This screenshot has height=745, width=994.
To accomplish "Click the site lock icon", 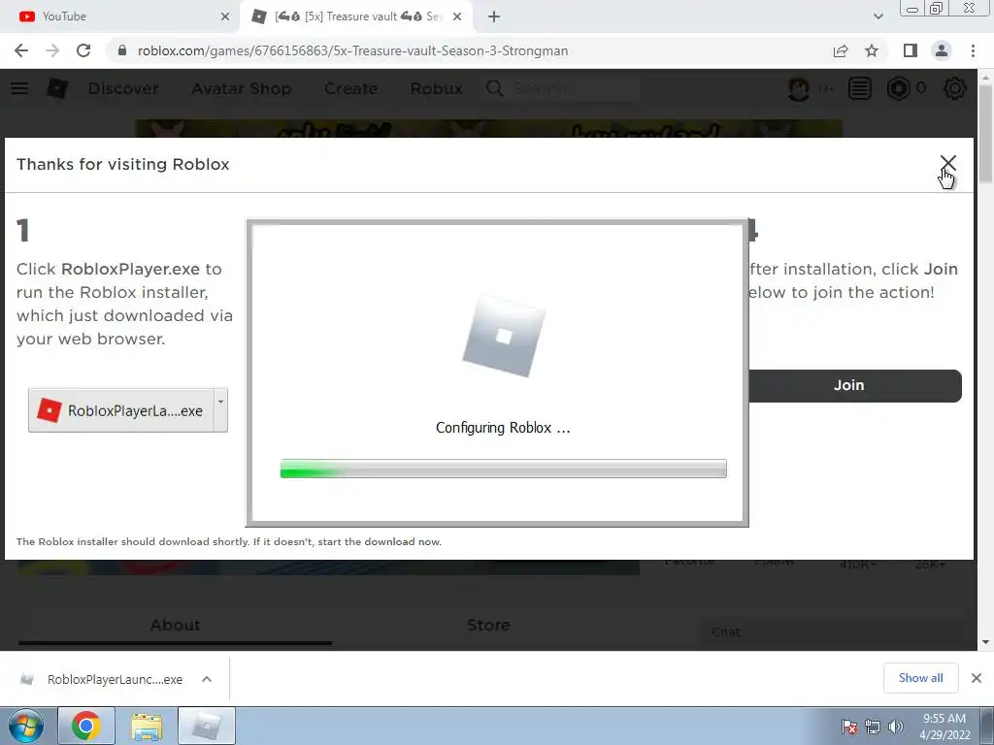I will click(122, 50).
